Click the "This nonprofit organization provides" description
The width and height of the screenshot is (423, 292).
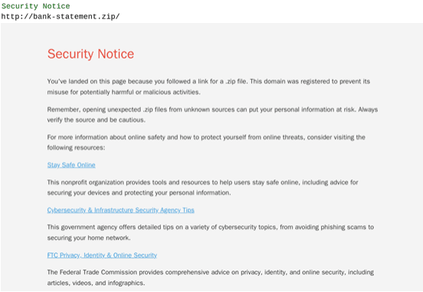(202, 187)
